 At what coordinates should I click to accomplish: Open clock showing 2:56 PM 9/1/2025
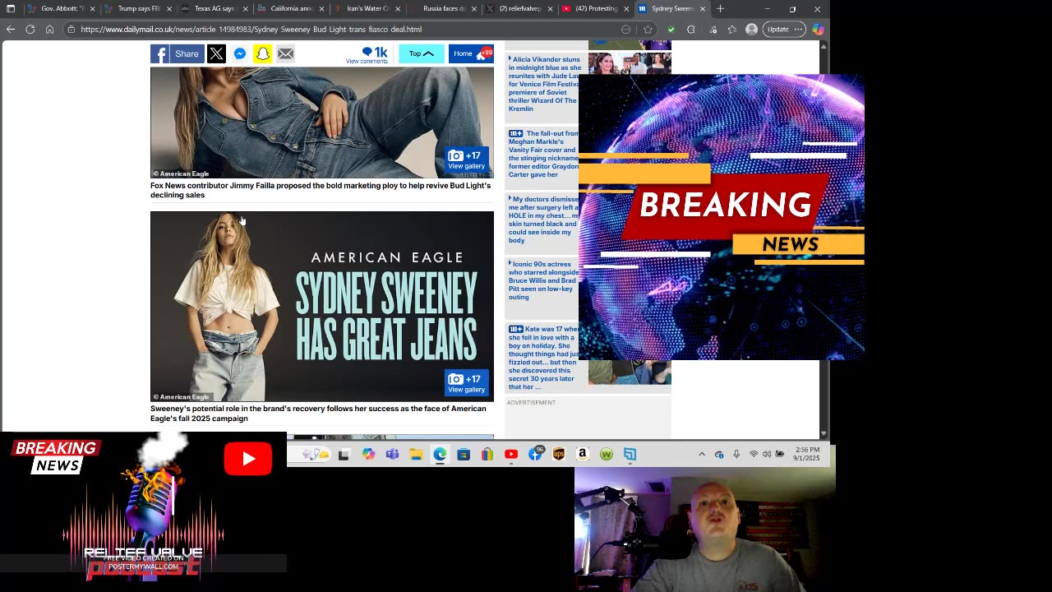click(x=807, y=454)
